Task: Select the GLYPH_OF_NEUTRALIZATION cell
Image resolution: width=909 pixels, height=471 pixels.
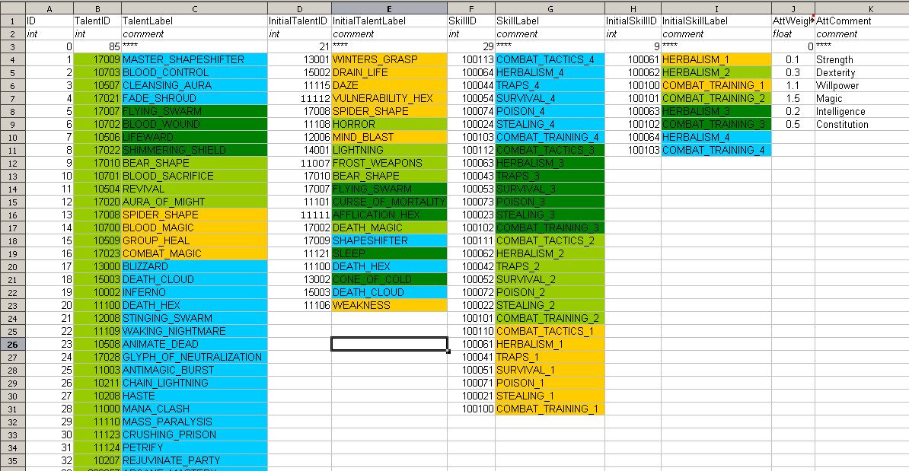Action: pyautogui.click(x=193, y=357)
